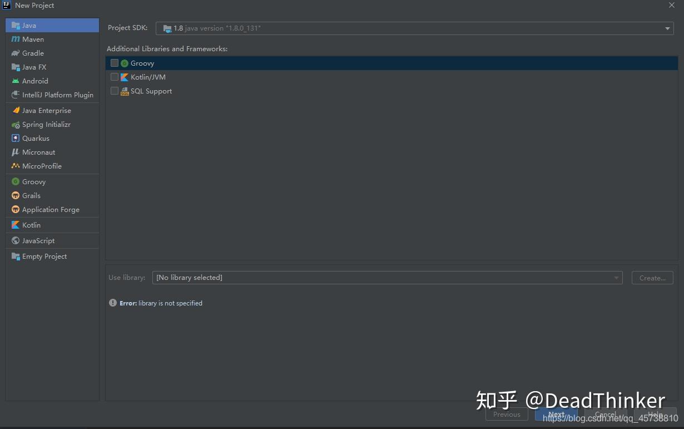Check the Kotlin/JVM framework option
The width and height of the screenshot is (684, 429).
(x=115, y=77)
